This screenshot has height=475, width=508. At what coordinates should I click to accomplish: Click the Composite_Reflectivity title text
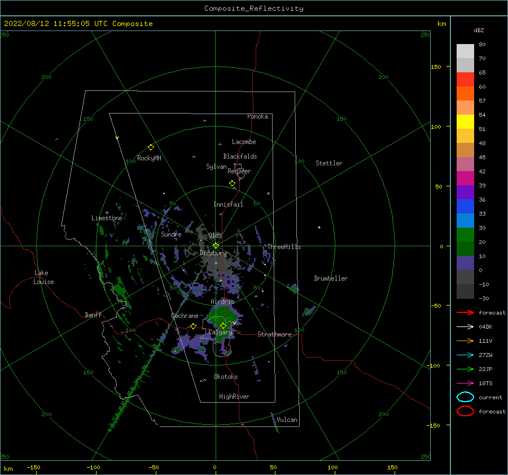coord(253,8)
